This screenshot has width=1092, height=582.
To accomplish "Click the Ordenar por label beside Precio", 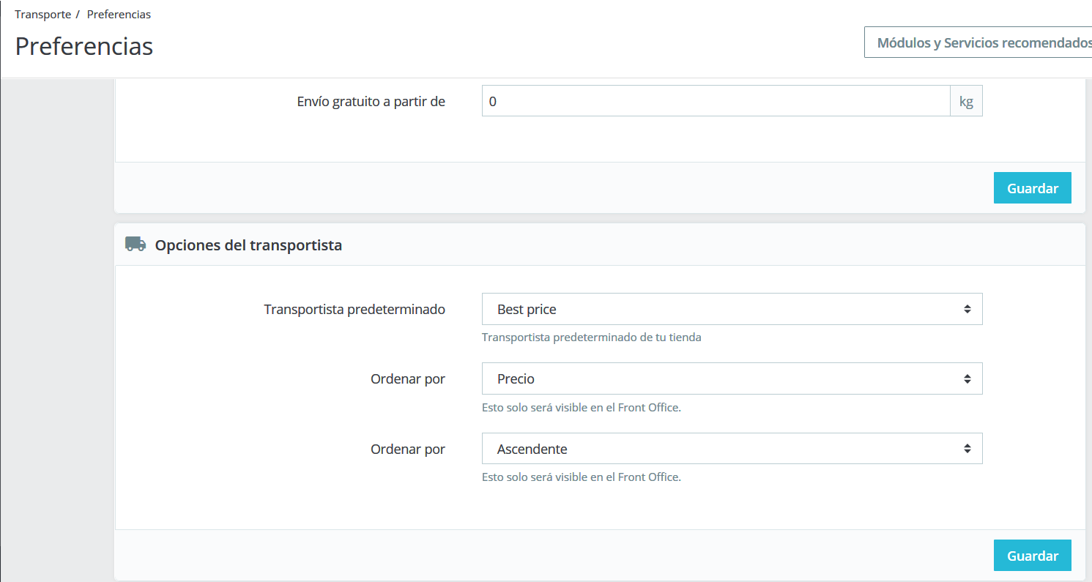I will [x=407, y=379].
